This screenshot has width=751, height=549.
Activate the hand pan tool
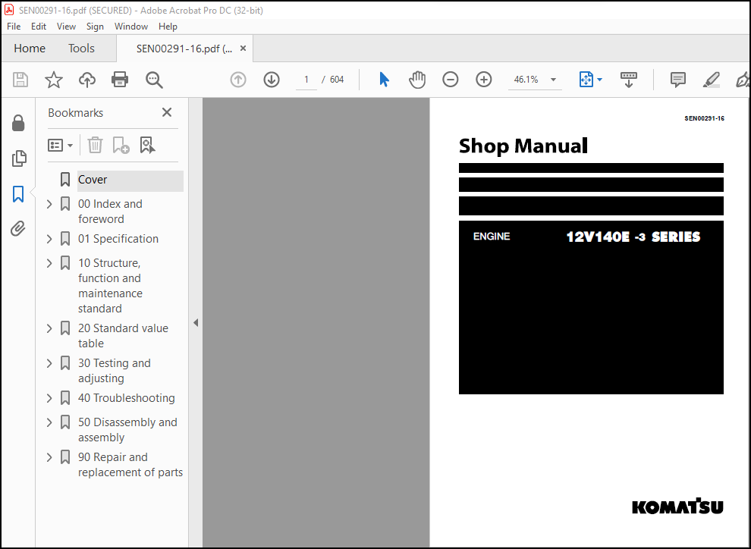[417, 80]
